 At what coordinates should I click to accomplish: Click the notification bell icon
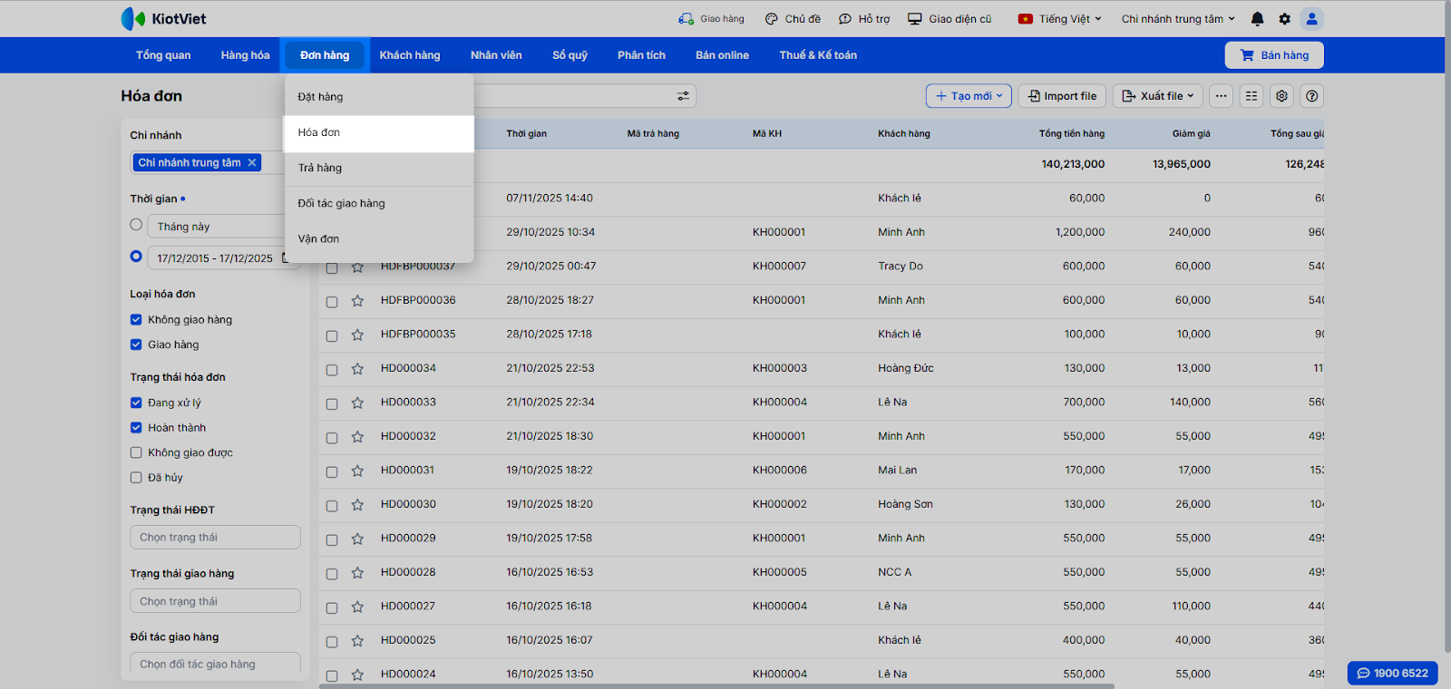coord(1257,19)
